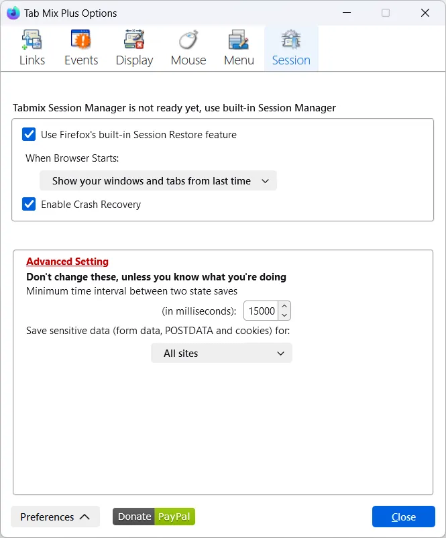Click the Advanced Setting heading link

click(x=67, y=262)
